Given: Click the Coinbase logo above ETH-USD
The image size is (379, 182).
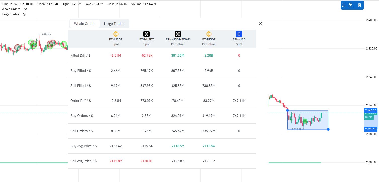Looking at the screenshot, I should coord(239,34).
